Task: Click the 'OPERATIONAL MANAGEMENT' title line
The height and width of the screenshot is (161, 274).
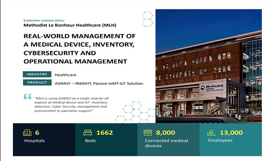Action: 75,62
